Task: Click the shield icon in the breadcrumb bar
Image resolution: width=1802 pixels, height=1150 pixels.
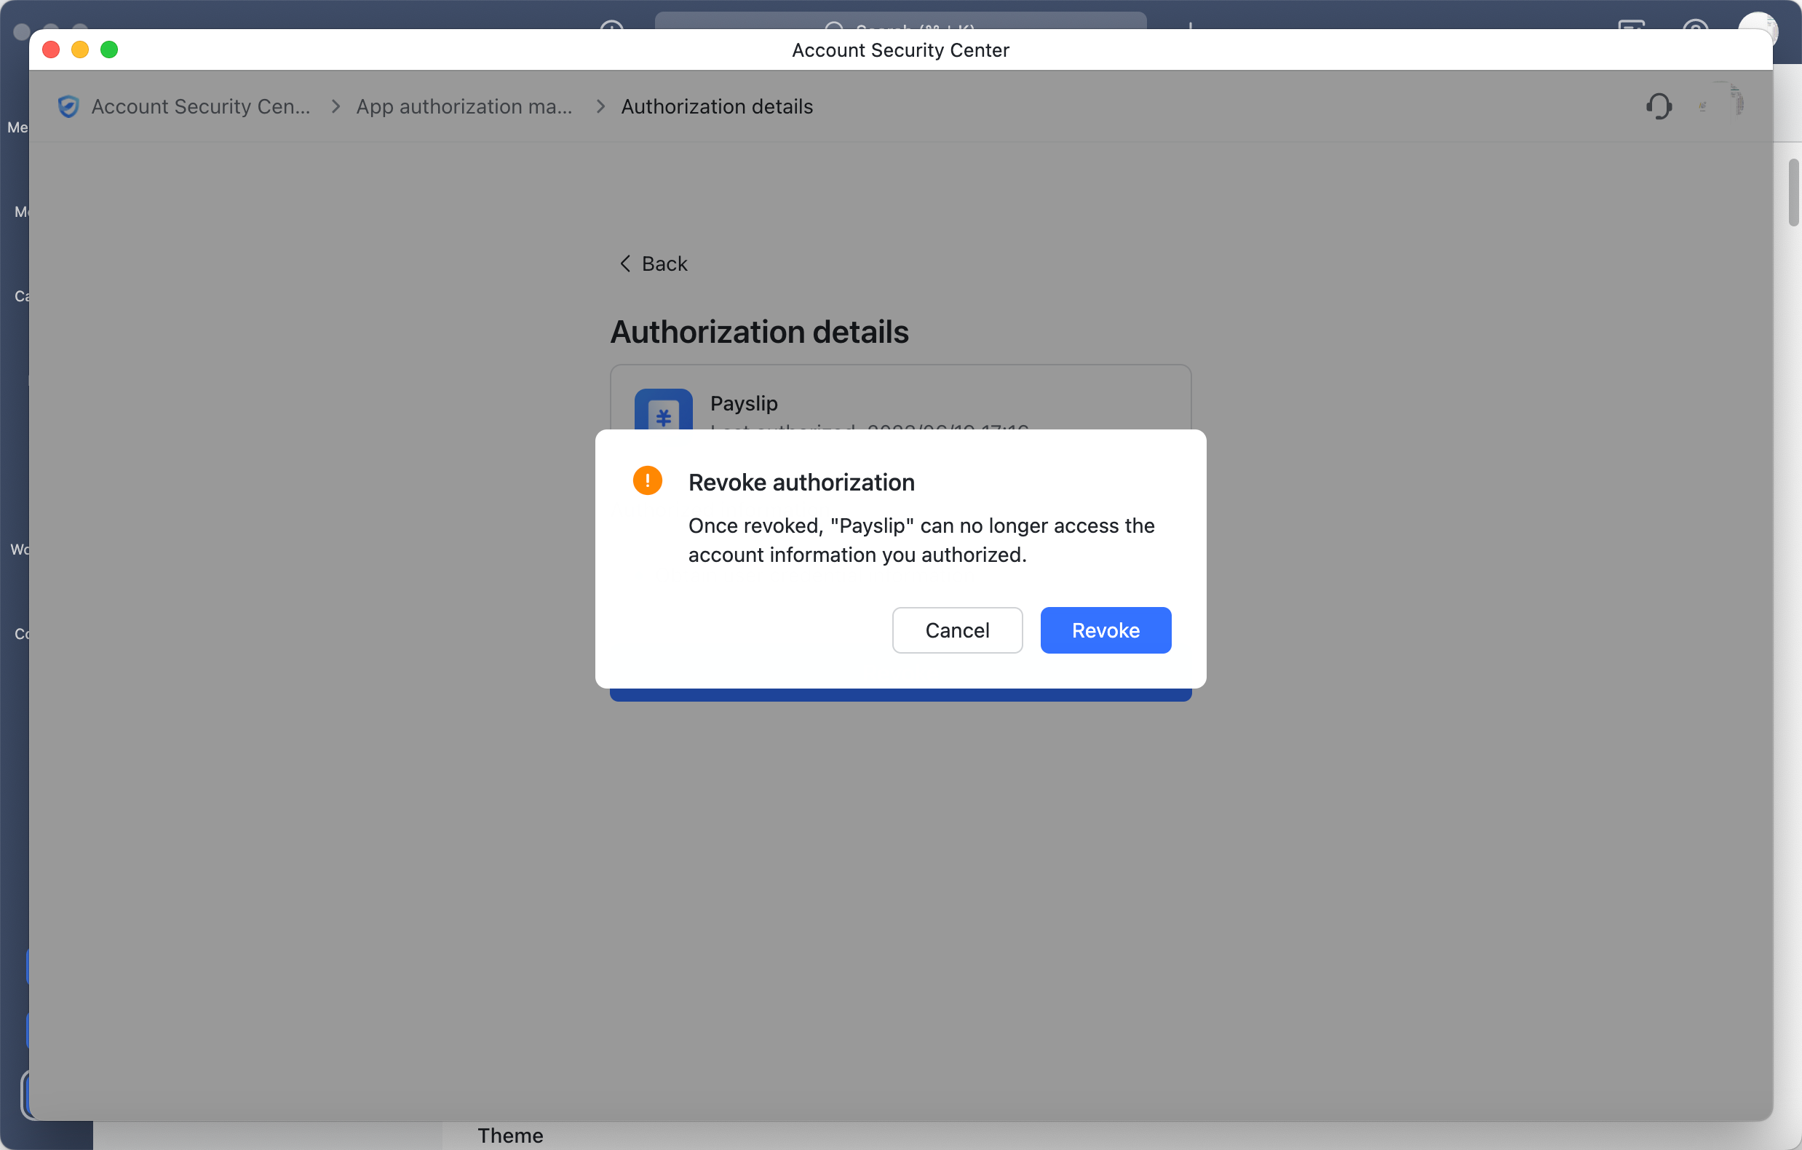Action: 68,106
